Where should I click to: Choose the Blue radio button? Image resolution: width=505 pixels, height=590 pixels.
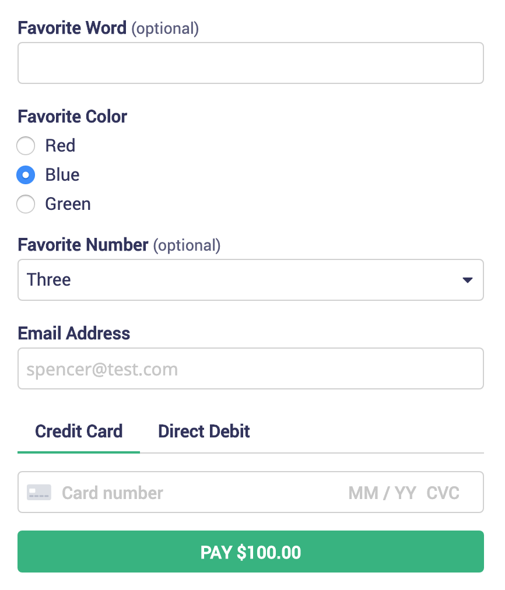pos(26,175)
